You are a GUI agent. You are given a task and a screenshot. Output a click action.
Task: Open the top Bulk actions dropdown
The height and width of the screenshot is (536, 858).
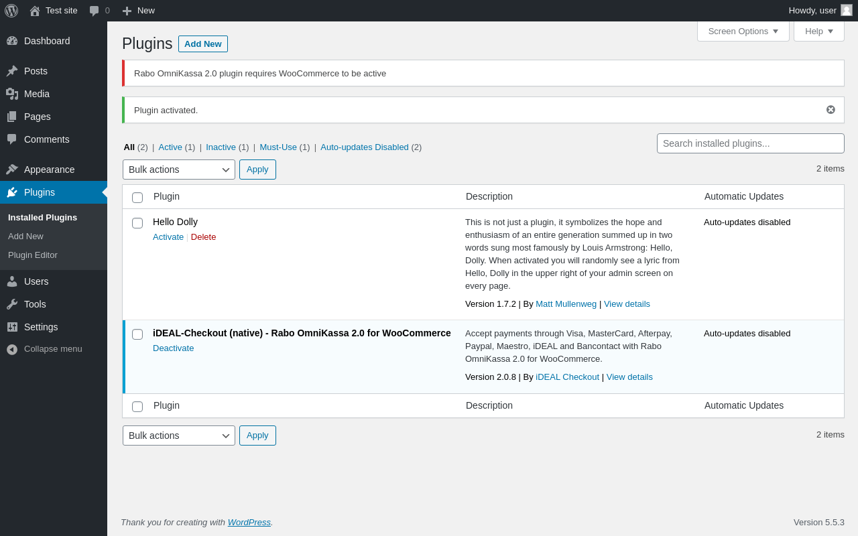tap(179, 170)
